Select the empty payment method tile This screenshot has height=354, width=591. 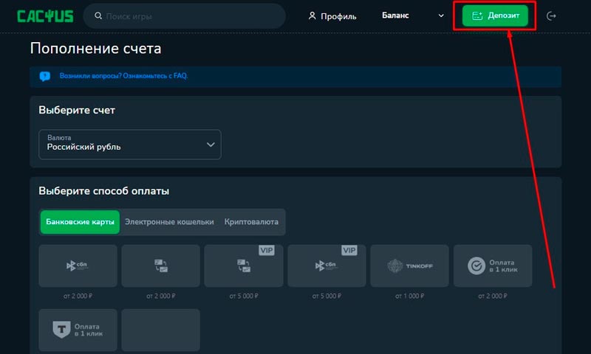(160, 330)
